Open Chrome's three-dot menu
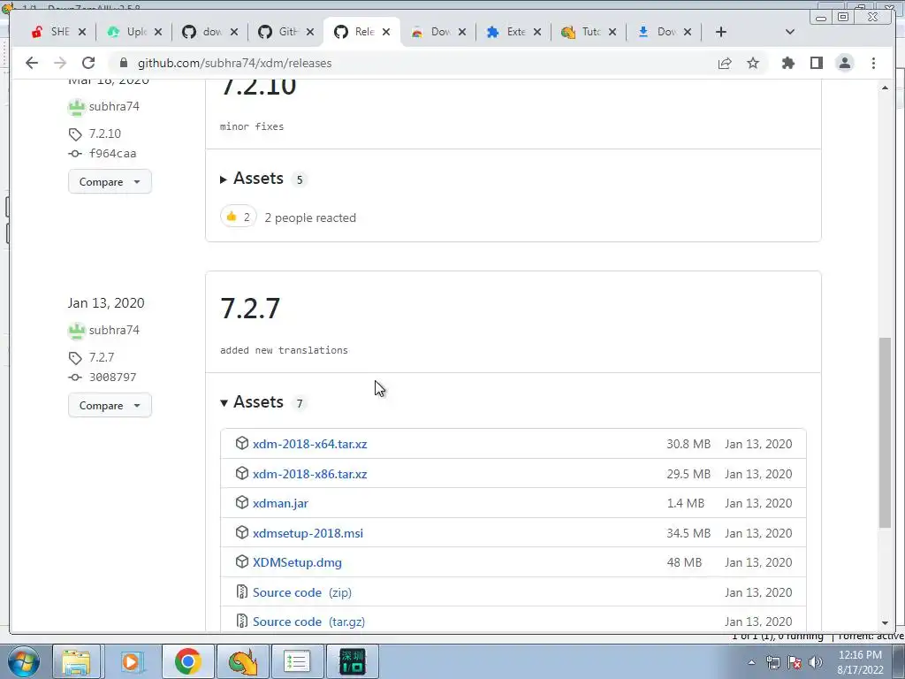 (873, 63)
